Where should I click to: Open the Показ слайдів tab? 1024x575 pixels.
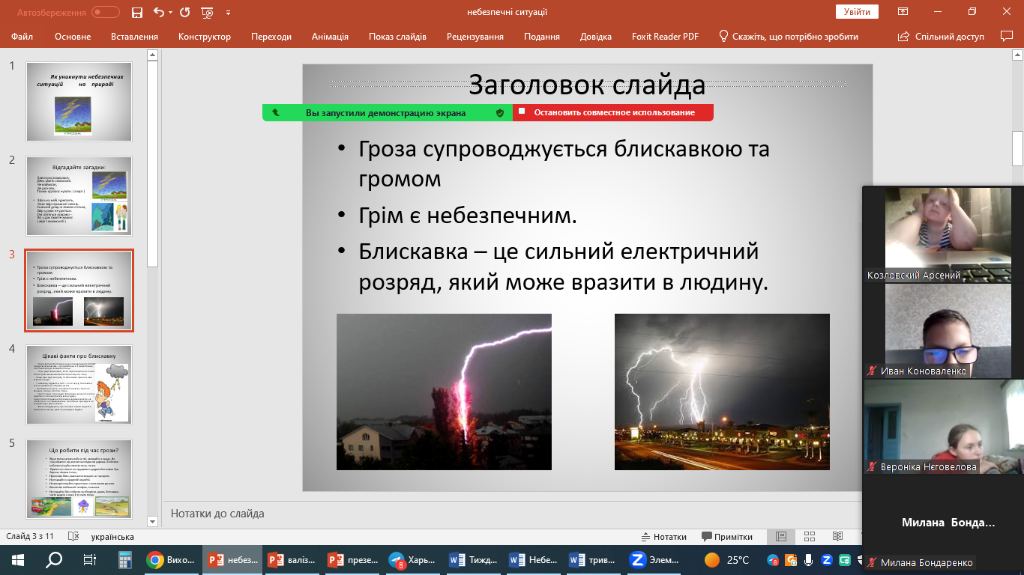coord(397,36)
